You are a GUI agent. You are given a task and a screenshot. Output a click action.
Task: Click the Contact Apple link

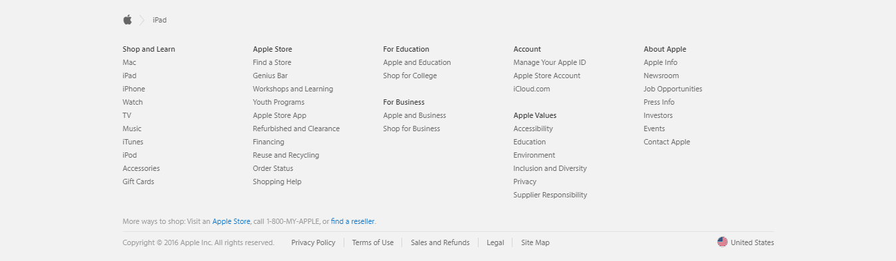[x=667, y=142]
